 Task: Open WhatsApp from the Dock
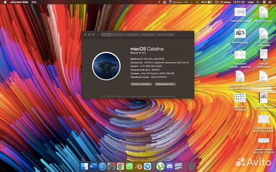(x=130, y=166)
